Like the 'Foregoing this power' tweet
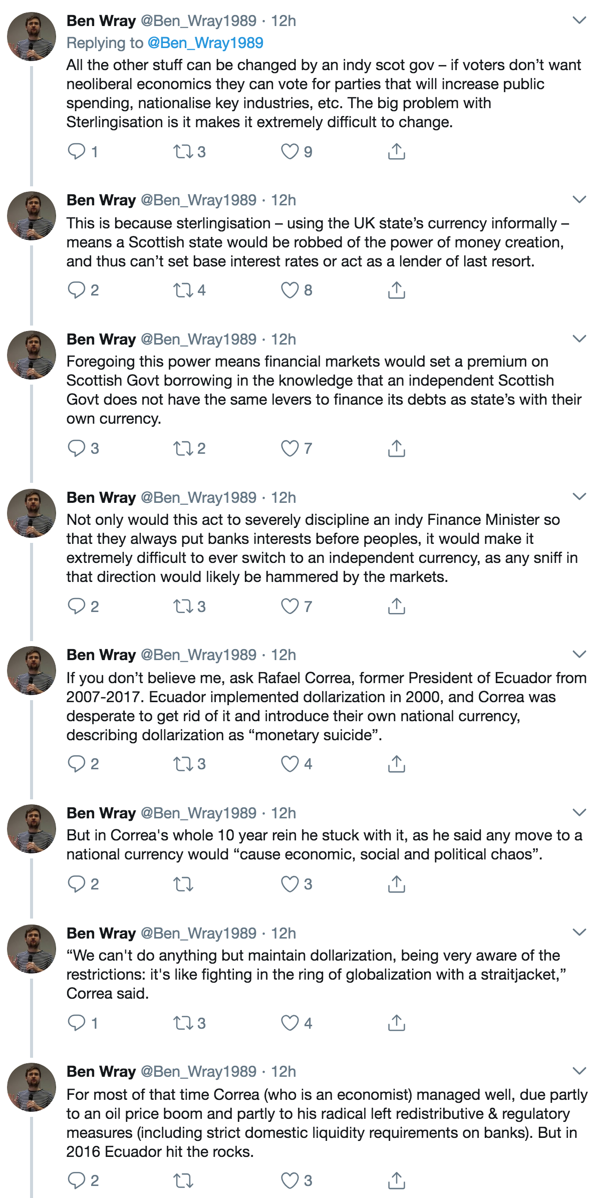 coord(289,448)
